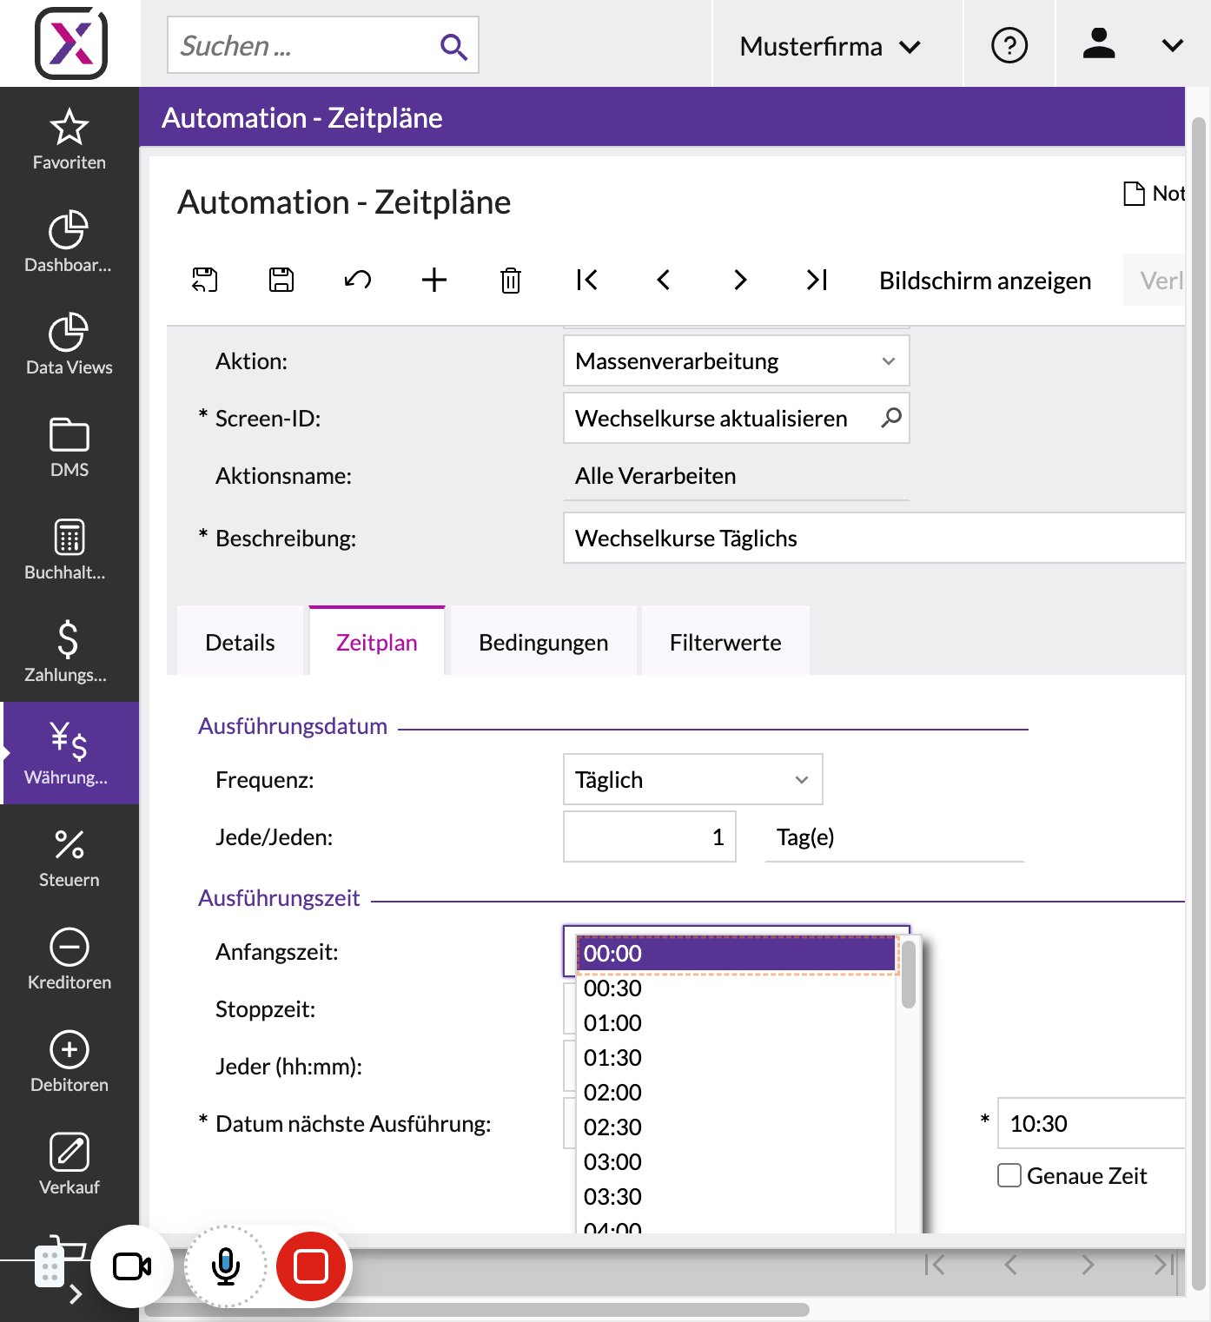
Task: Click the Beschreibung input field
Action: click(874, 538)
